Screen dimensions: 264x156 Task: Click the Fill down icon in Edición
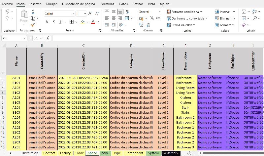pos(244,18)
